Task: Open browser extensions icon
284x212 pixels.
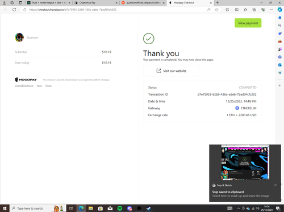Action: pos(227,10)
